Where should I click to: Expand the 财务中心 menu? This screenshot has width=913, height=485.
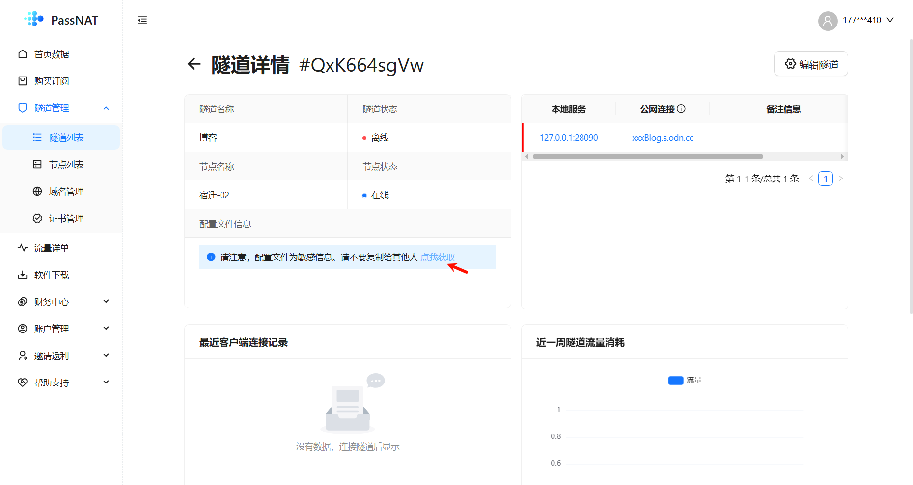point(106,302)
